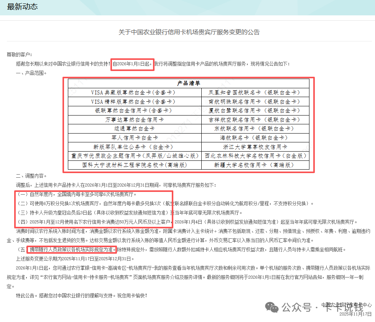Select cell 万事达尊然白金信用卡
The image size is (375, 322).
pyautogui.click(x=135, y=120)
